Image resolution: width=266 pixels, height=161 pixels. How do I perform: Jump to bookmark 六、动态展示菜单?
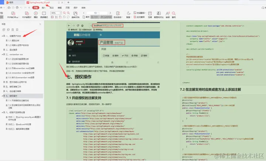(x=14, y=91)
